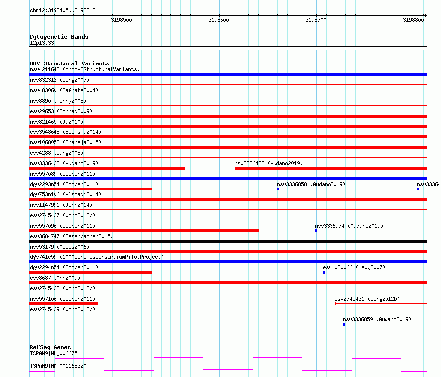Click the red nsv557106 variant bar
Screen dimensions: 441x377
pos(63,304)
